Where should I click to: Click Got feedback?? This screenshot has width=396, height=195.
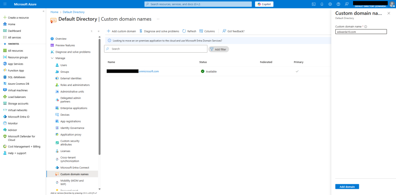pos(233,31)
